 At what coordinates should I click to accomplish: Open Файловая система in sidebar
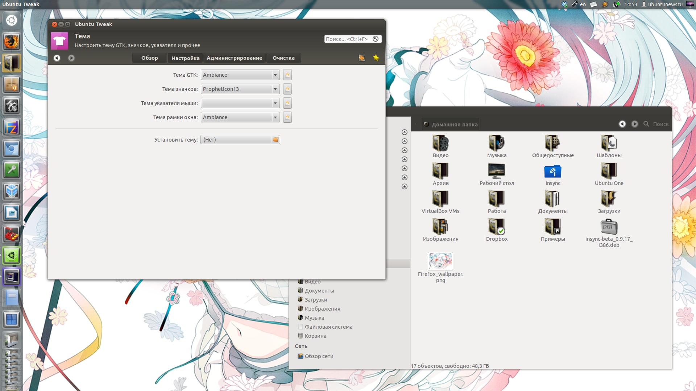point(325,327)
